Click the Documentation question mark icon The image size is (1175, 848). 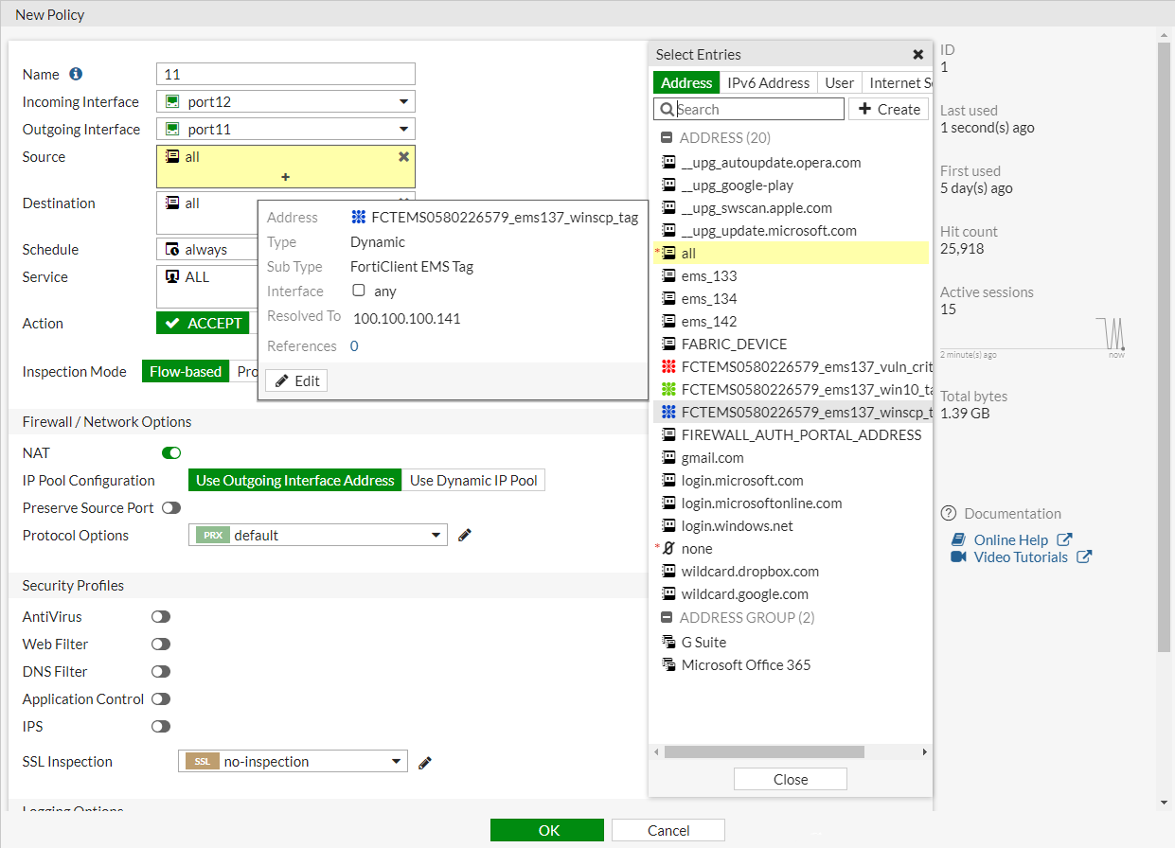[x=948, y=514]
